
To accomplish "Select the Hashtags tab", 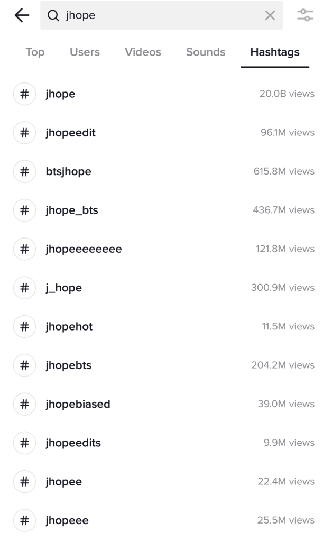I will pos(275,52).
